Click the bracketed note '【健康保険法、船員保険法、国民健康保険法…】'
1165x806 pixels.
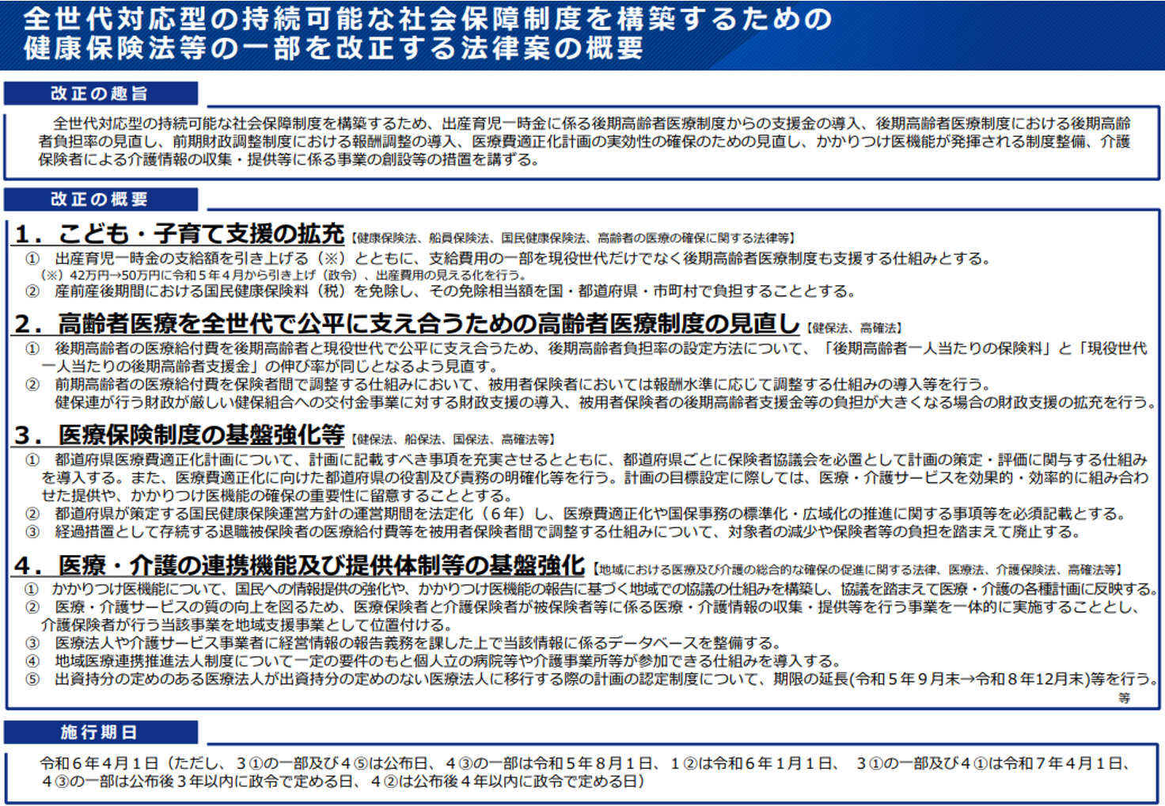coord(573,238)
